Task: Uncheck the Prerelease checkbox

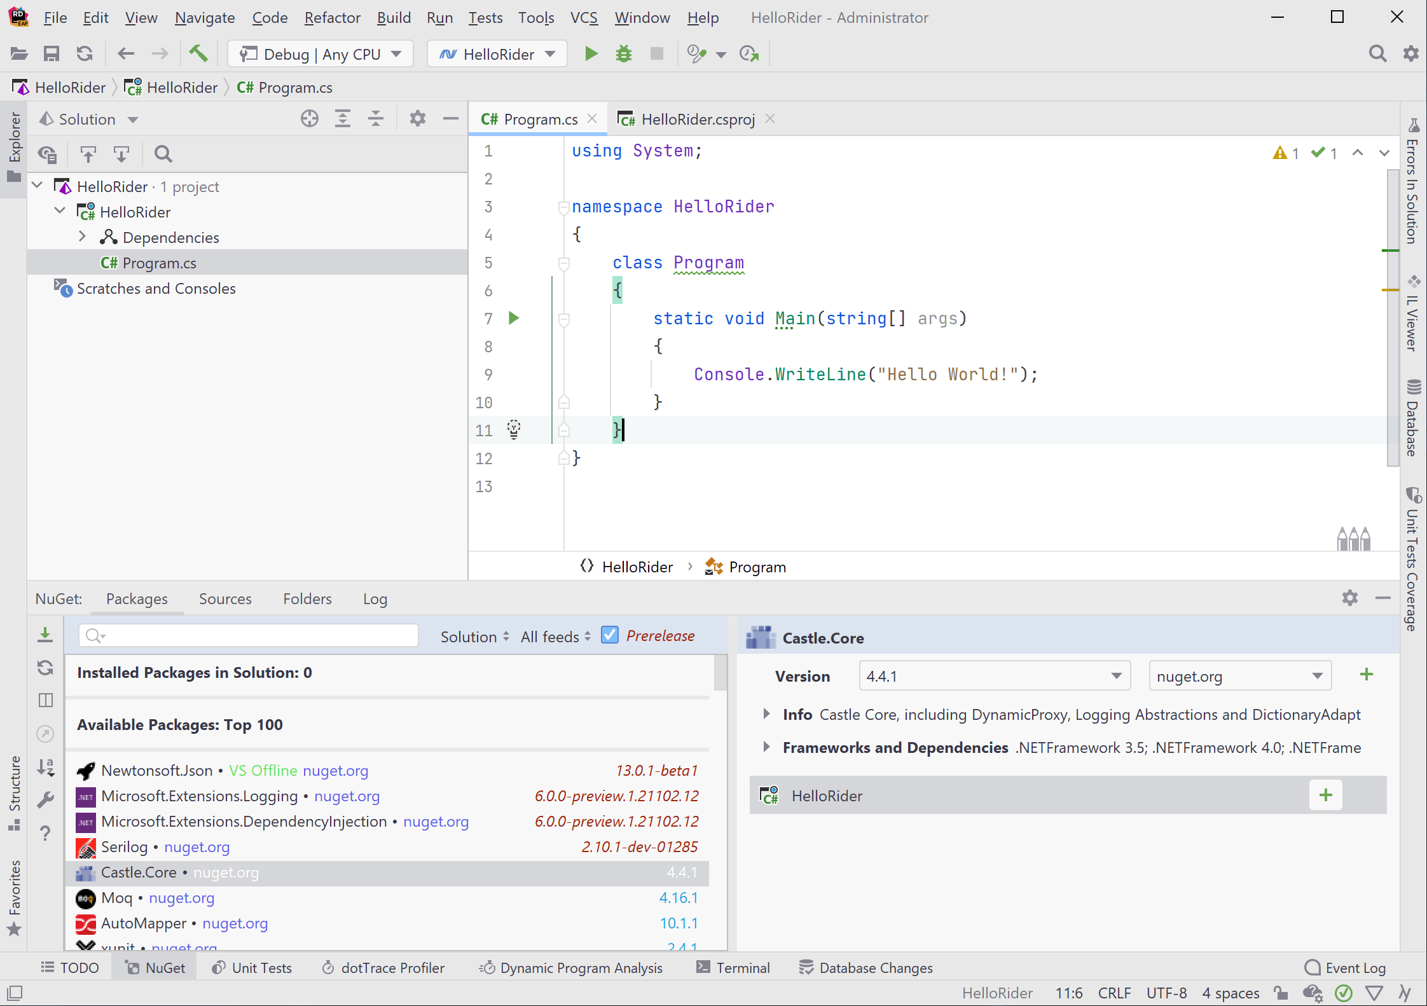Action: pyautogui.click(x=610, y=635)
